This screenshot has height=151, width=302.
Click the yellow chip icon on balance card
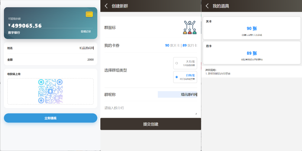tap(89, 14)
